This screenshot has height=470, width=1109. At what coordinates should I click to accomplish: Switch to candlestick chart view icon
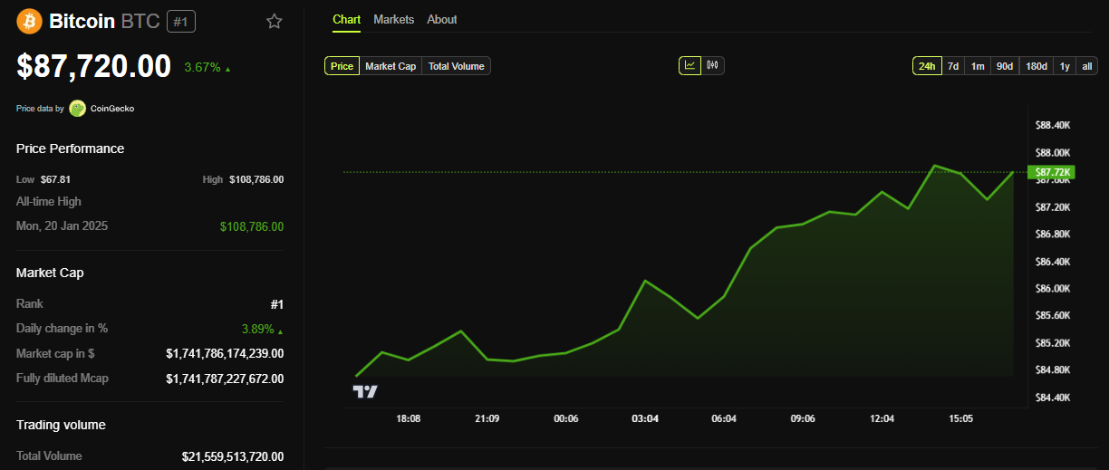pos(713,65)
